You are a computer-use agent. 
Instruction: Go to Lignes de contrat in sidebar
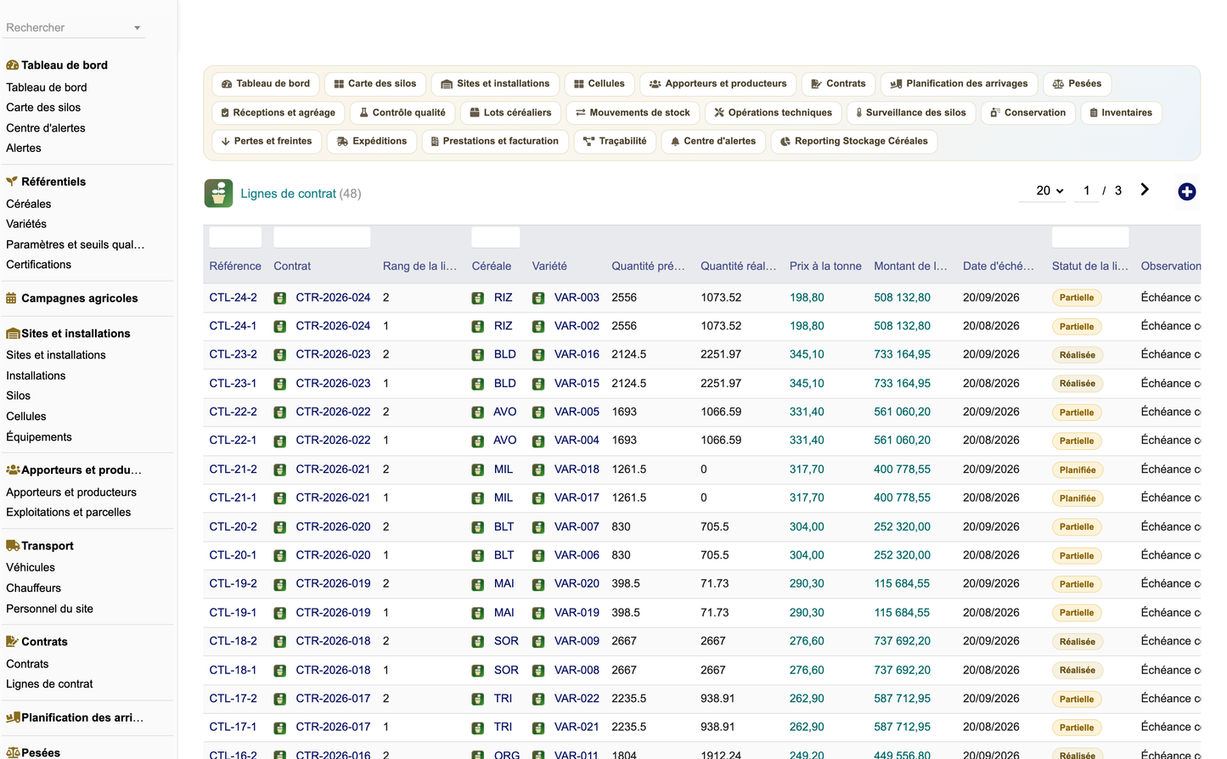click(x=49, y=684)
